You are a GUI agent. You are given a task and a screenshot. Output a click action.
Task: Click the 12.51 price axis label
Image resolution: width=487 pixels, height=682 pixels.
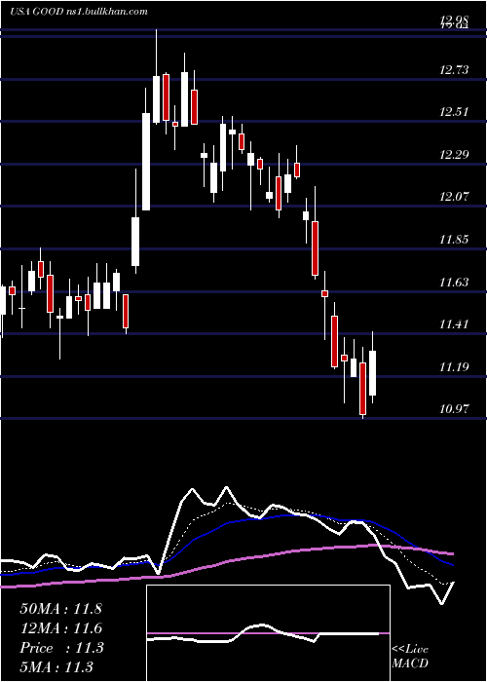(455, 112)
